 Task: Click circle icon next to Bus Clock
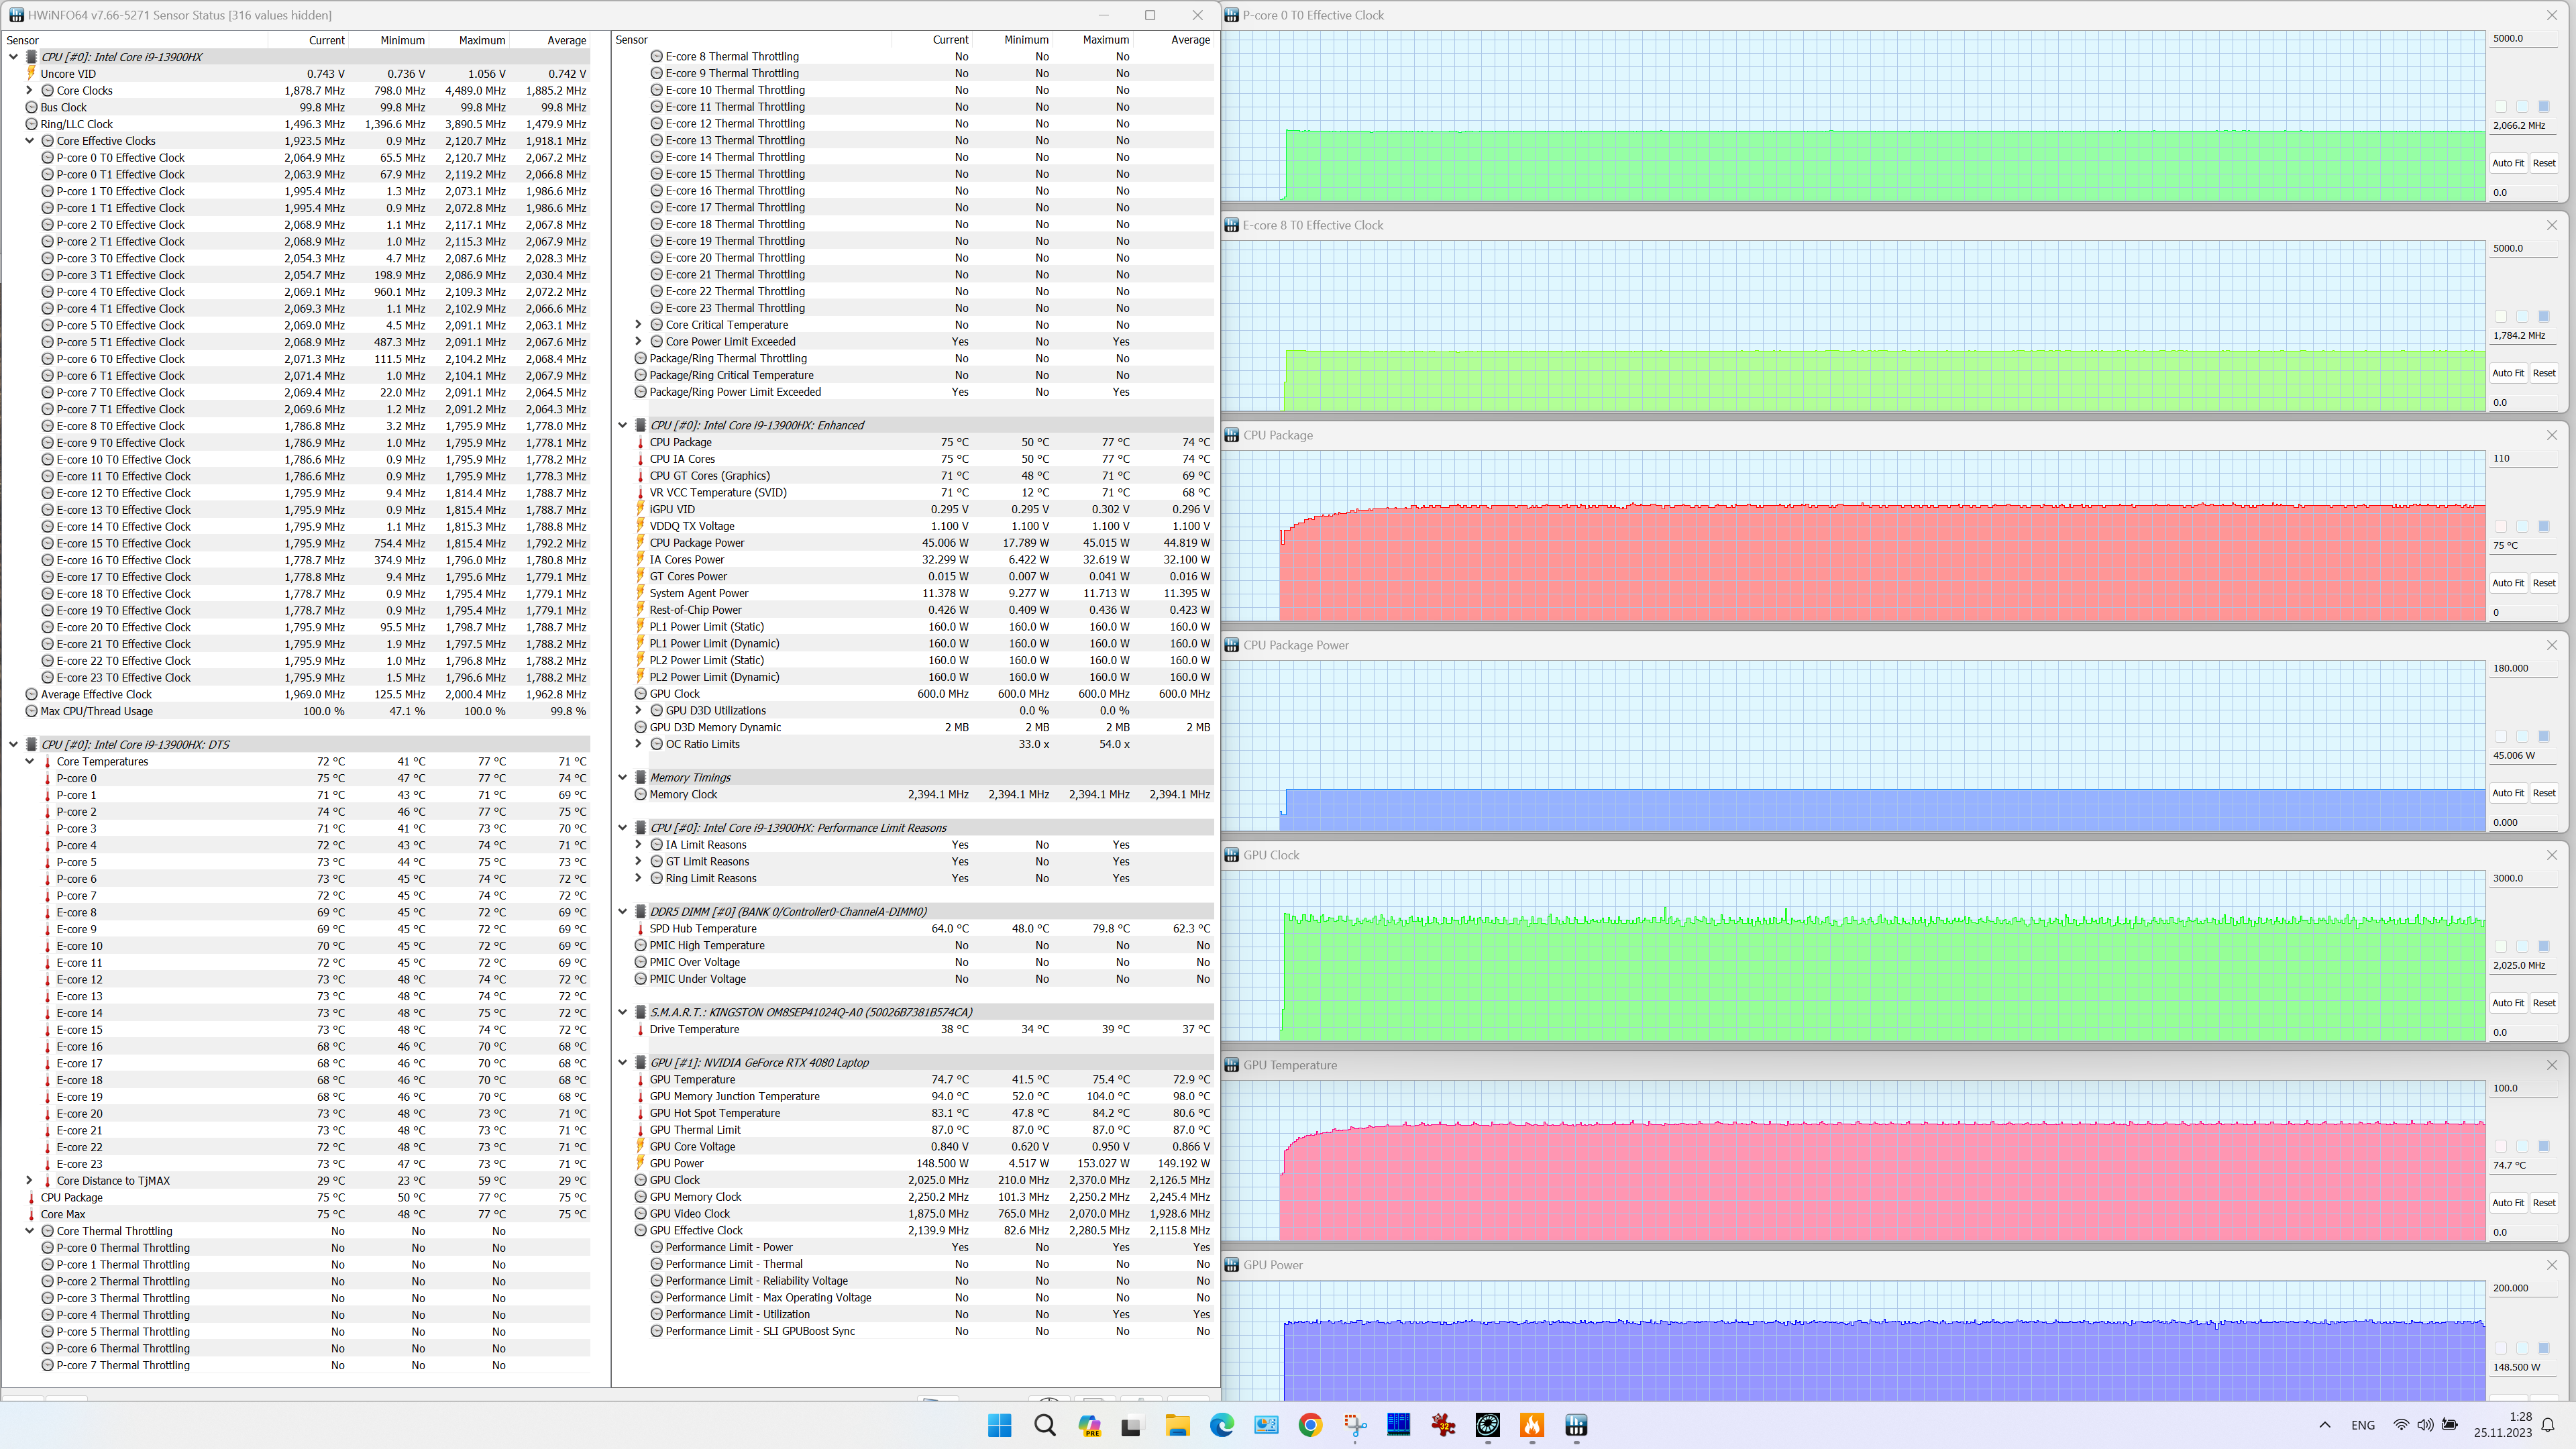(31, 107)
